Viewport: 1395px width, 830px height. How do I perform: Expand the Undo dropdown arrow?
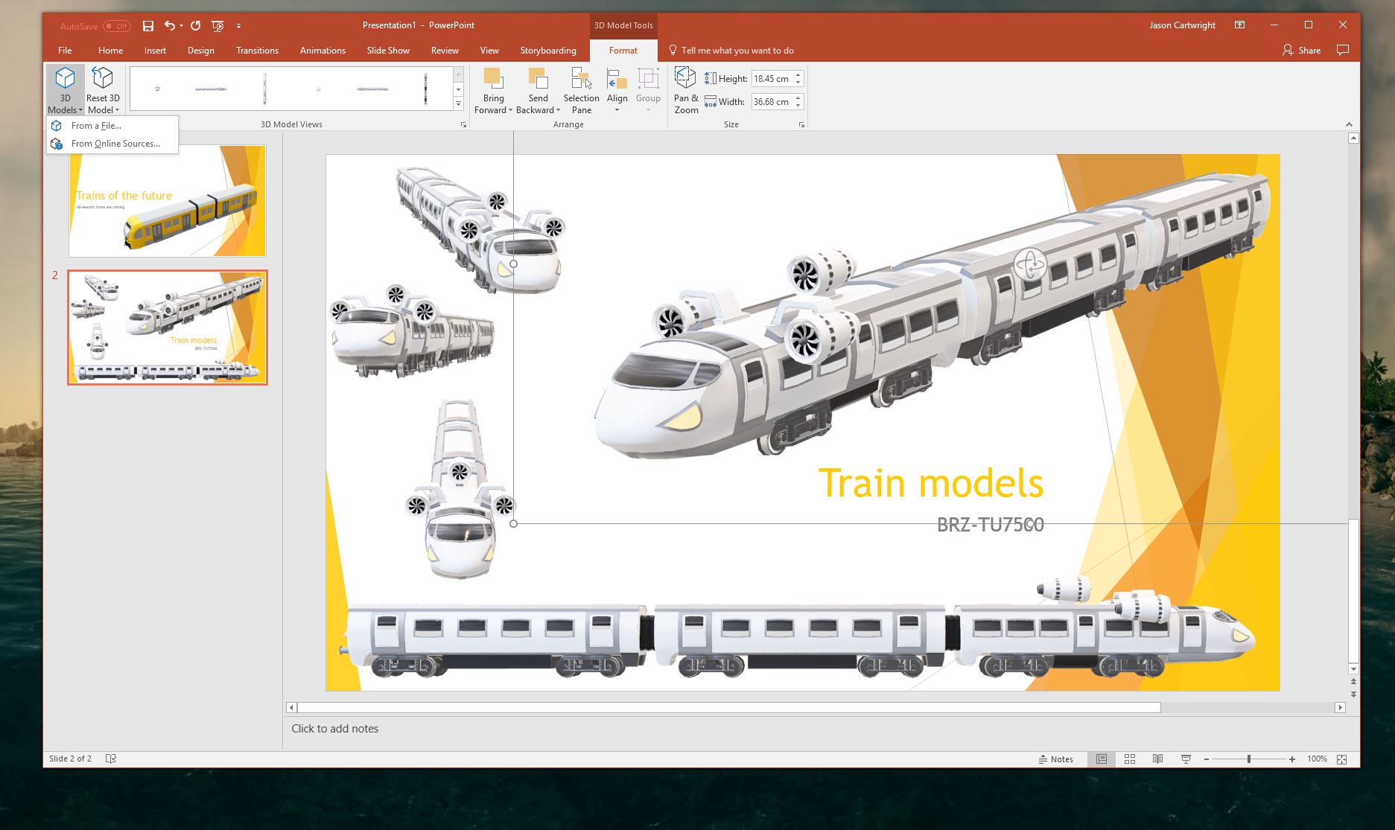(x=180, y=25)
